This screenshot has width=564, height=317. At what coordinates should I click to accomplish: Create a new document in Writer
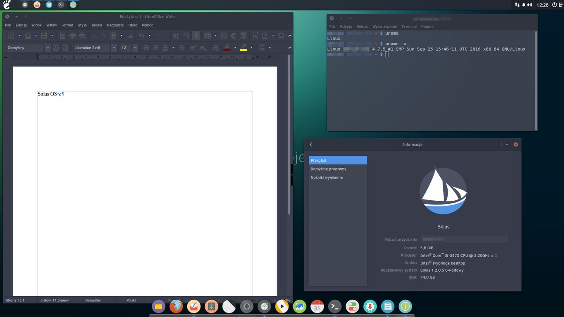pos(11,35)
